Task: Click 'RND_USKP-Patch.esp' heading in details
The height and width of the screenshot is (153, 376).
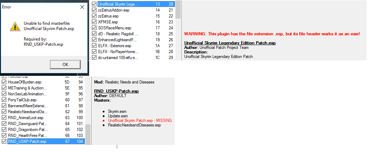Action: (116, 91)
